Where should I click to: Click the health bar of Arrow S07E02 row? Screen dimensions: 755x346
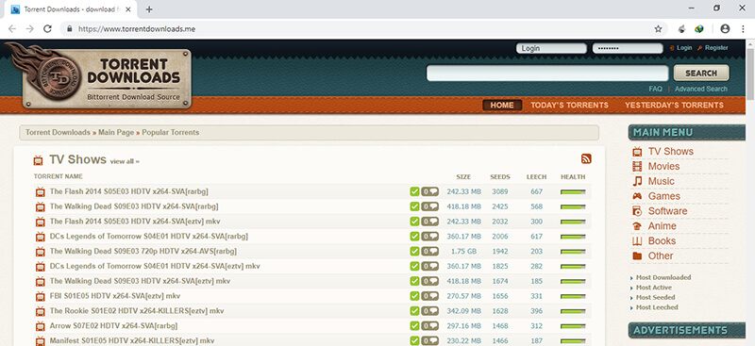tap(573, 326)
